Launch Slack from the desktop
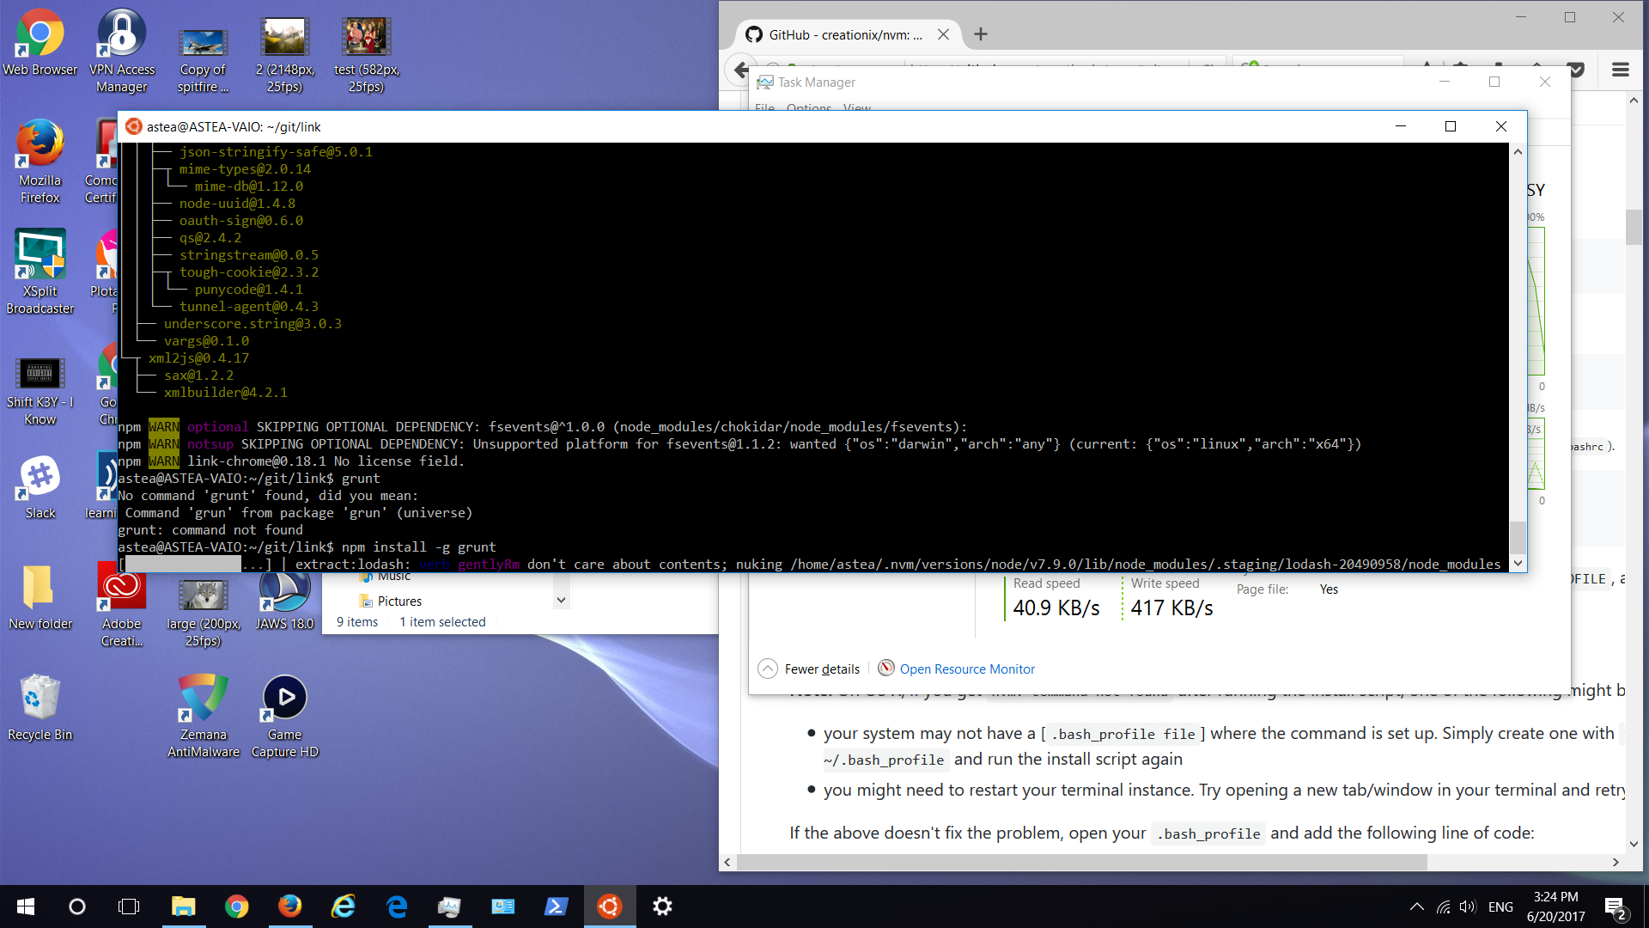This screenshot has width=1649, height=928. click(x=40, y=488)
